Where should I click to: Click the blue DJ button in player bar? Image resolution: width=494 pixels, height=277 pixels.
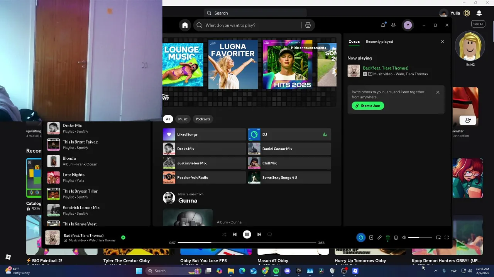361,237
